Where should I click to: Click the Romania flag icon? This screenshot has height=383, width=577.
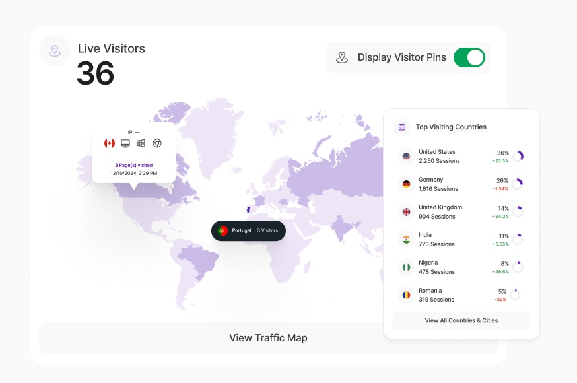coord(407,295)
